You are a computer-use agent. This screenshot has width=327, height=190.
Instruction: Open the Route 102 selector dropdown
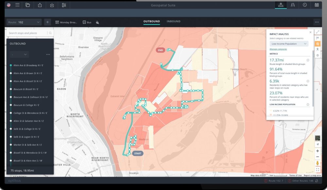coord(24,22)
